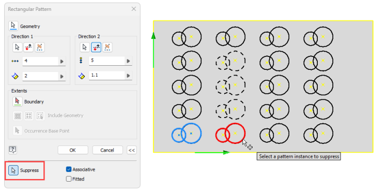Select the Boundary picker arrow
The width and height of the screenshot is (383, 192).
pos(18,101)
